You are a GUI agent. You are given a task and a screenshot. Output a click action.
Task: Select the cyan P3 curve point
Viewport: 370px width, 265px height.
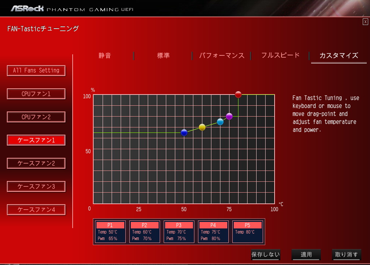[220, 122]
